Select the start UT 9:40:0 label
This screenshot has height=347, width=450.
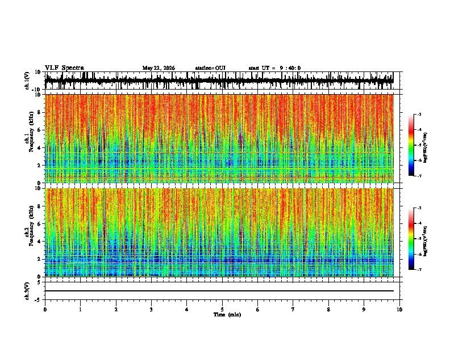[x=274, y=68]
